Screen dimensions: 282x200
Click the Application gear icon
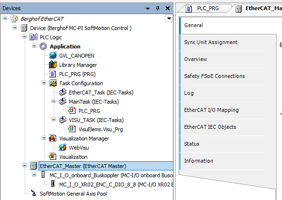point(43,46)
